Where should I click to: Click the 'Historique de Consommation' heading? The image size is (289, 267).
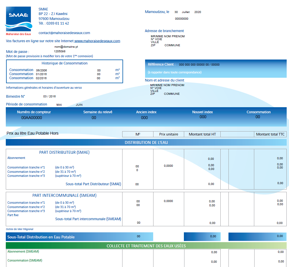65,63
